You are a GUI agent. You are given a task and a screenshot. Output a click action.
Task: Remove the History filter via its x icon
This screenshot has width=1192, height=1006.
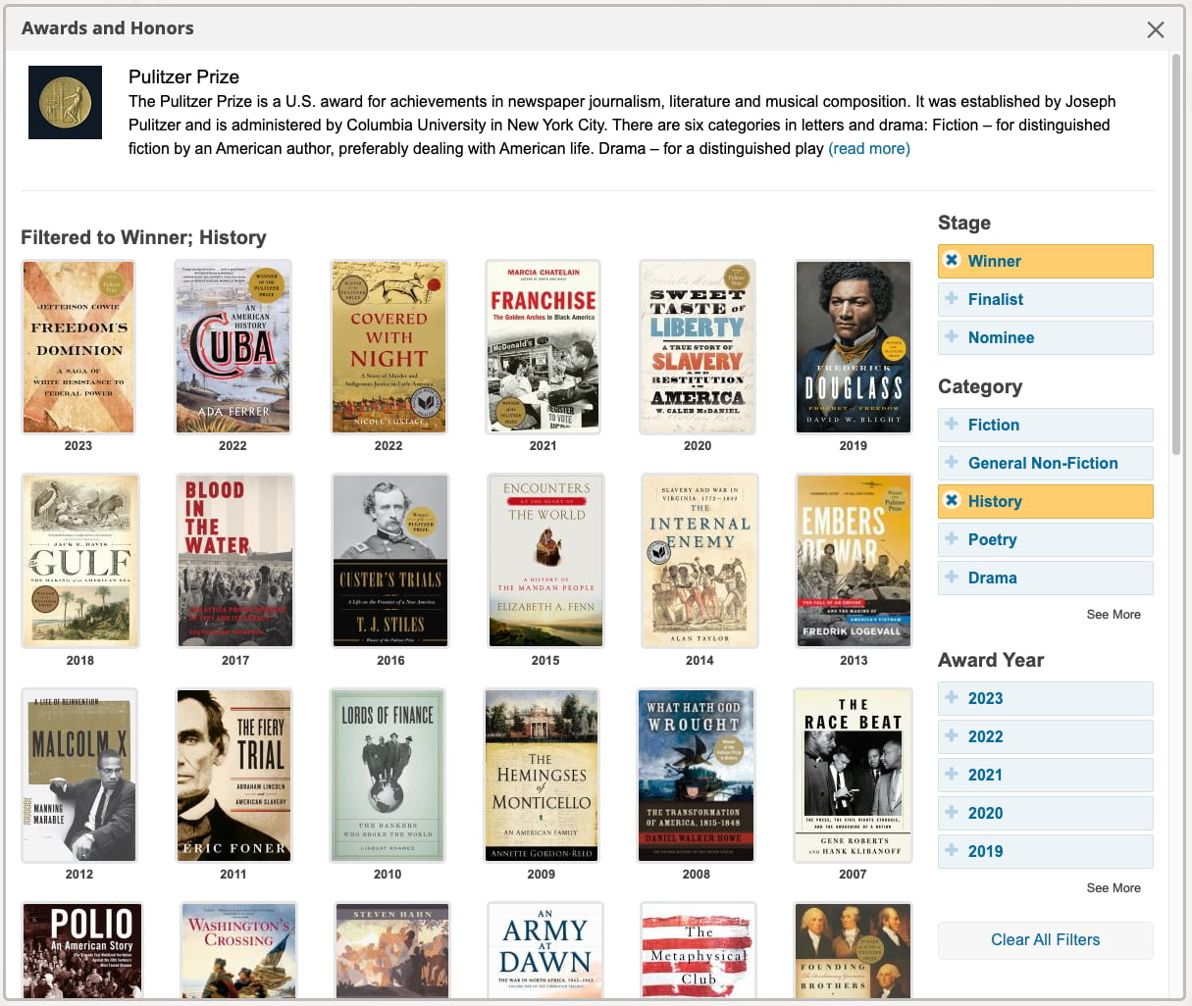coord(951,501)
